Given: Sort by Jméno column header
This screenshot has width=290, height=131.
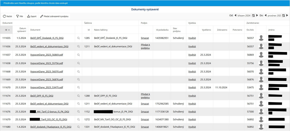Looking at the screenshot, I should (x=278, y=30).
